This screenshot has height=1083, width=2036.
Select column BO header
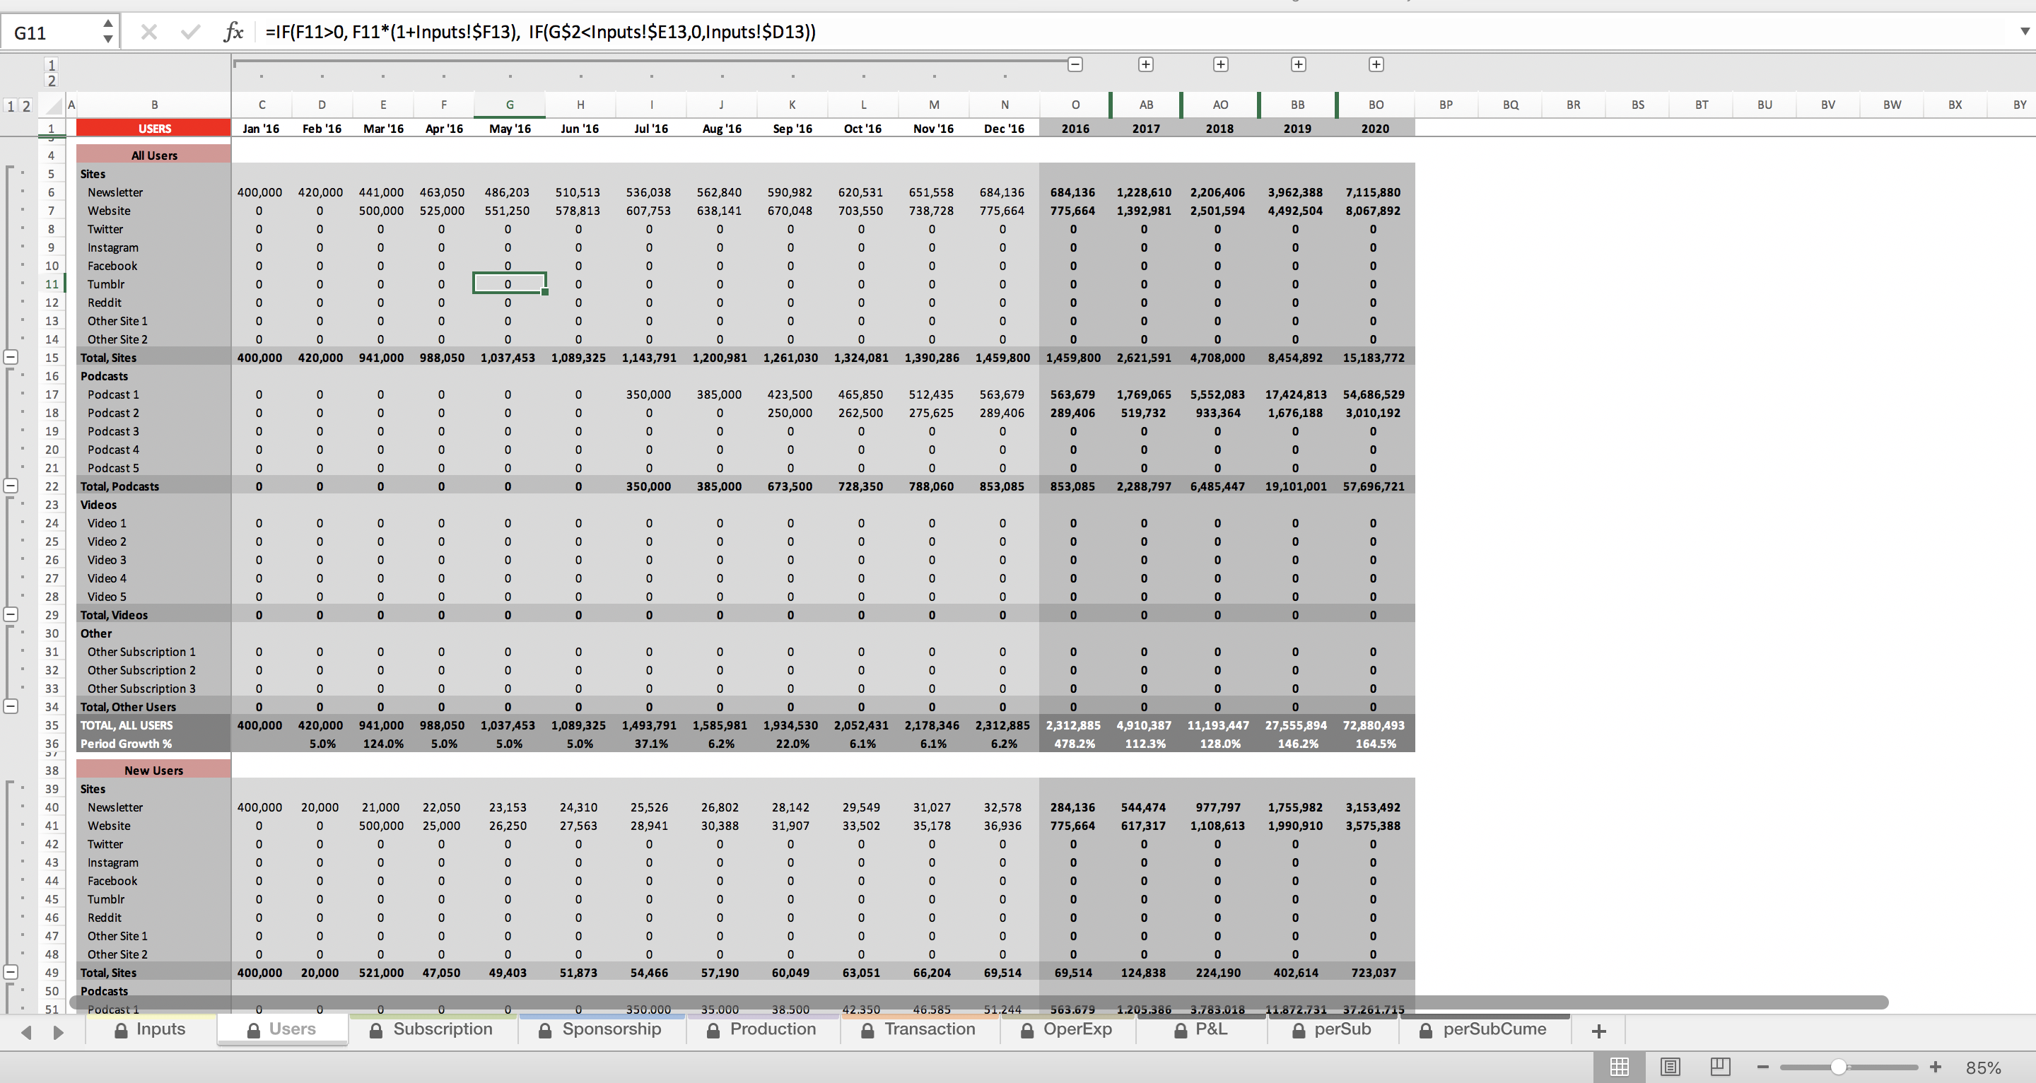1376,105
